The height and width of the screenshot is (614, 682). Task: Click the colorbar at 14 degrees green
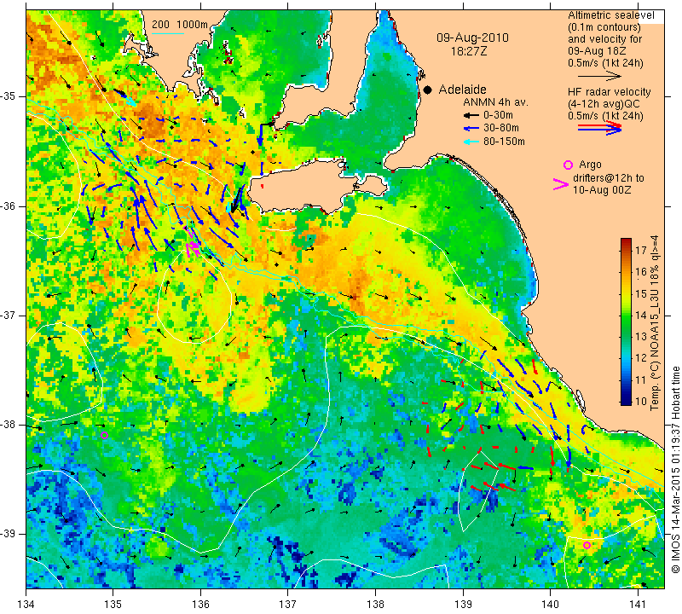click(626, 316)
